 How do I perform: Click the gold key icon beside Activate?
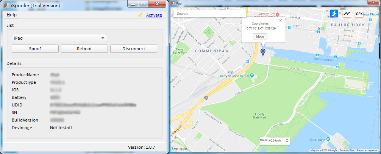(140, 15)
